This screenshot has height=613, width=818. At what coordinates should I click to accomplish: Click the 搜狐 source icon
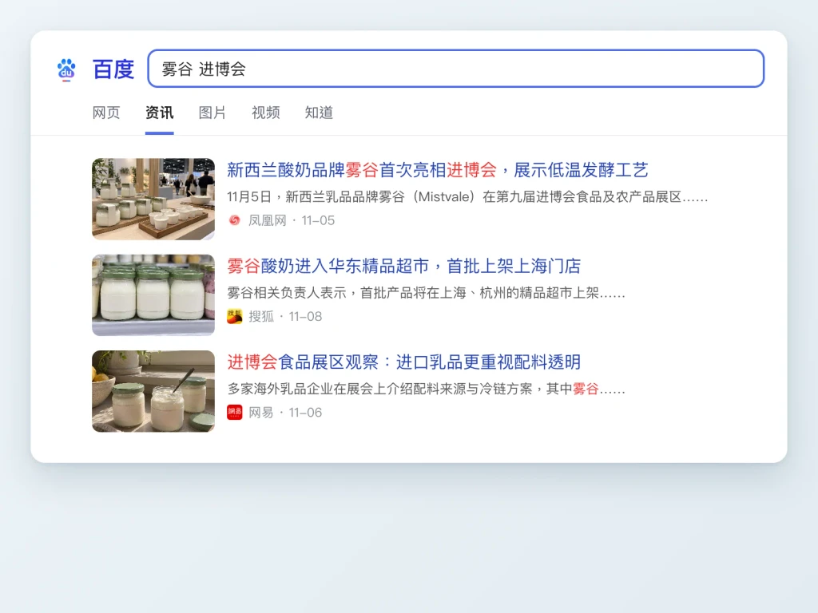tap(235, 316)
